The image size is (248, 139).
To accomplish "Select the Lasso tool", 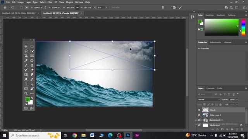I will 26,51.
